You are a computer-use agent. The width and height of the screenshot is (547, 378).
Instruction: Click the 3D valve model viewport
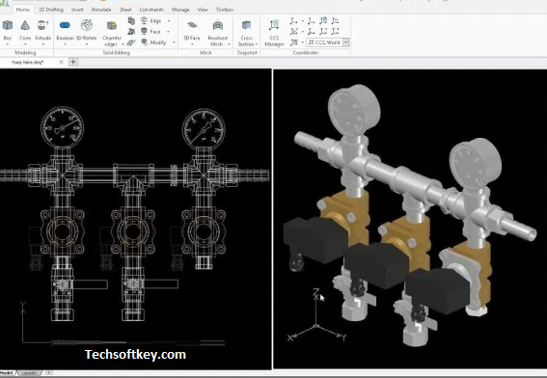[410, 219]
